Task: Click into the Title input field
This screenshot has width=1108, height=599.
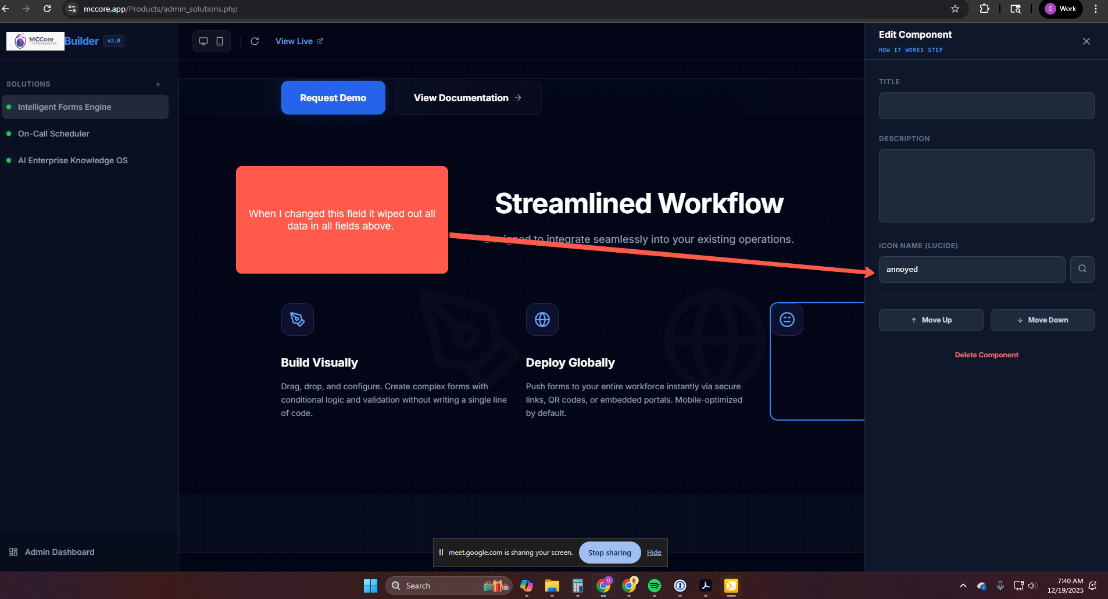Action: tap(986, 106)
